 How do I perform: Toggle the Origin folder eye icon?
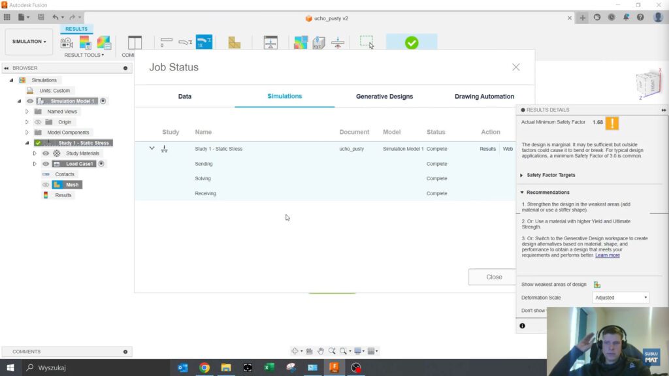point(38,122)
